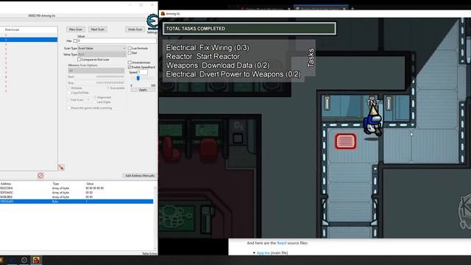471x265 pixels.
Task: Click the Fast Scan alignment value field
Action: click(88, 100)
